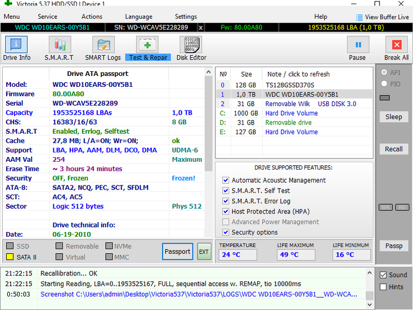The height and width of the screenshot is (310, 413).
Task: Open the Actions menu
Action: (x=92, y=17)
